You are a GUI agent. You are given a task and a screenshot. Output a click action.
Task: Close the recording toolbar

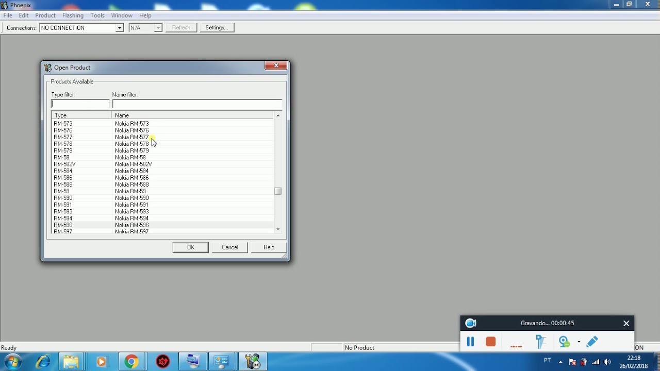(626, 323)
